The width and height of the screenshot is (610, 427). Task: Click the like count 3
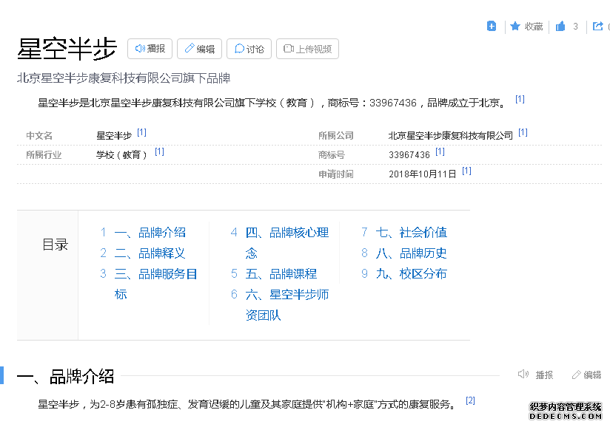(575, 27)
